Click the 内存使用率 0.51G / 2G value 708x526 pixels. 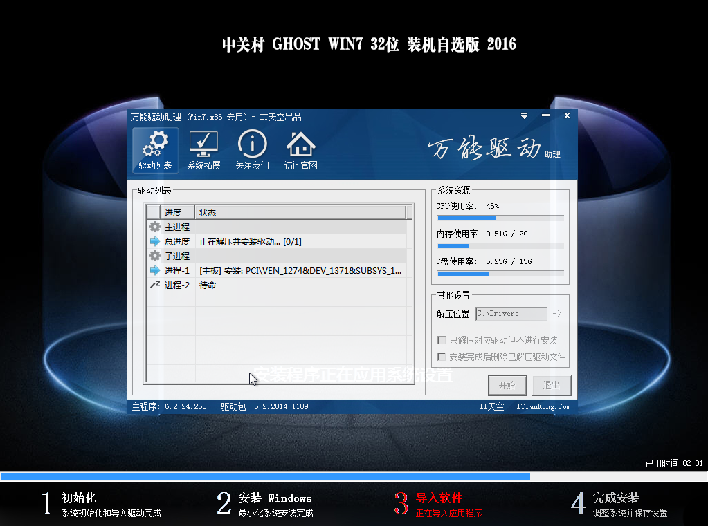[507, 234]
